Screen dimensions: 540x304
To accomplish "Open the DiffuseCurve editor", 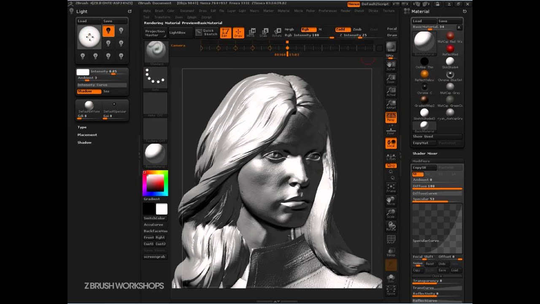I will click(x=437, y=193).
